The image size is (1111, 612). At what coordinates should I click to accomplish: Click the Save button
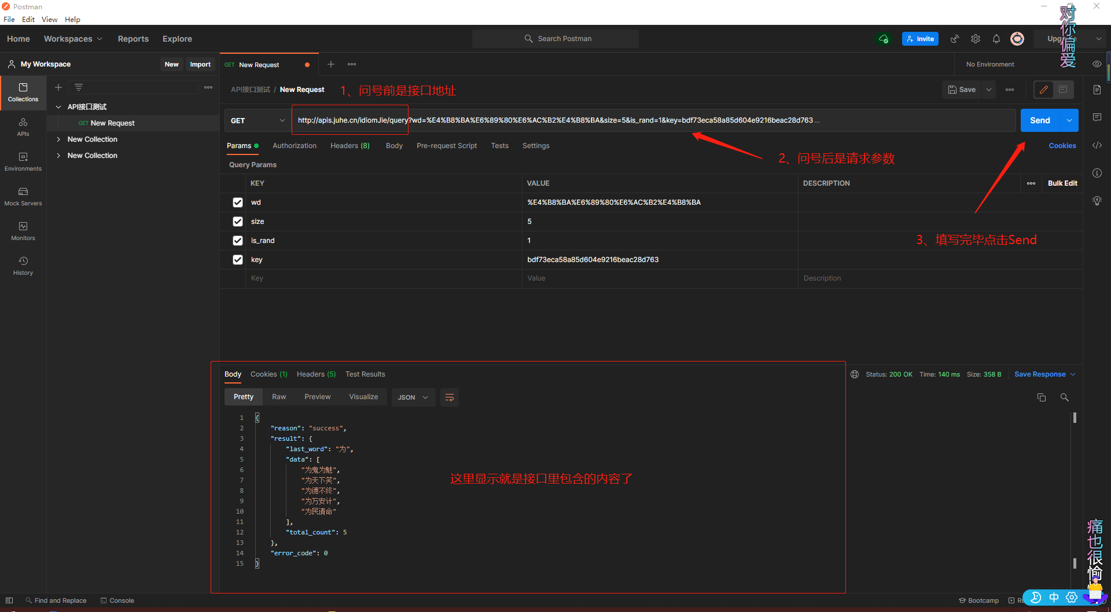(962, 90)
